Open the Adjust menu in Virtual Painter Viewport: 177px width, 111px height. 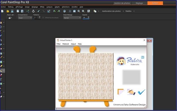[x=73, y=44]
